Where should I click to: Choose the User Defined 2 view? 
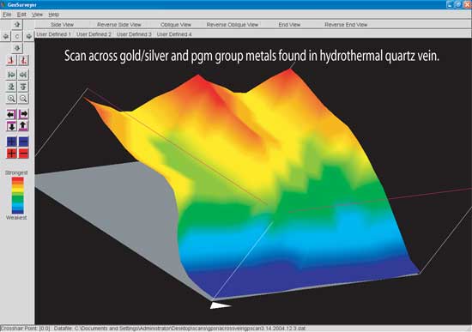(94, 34)
